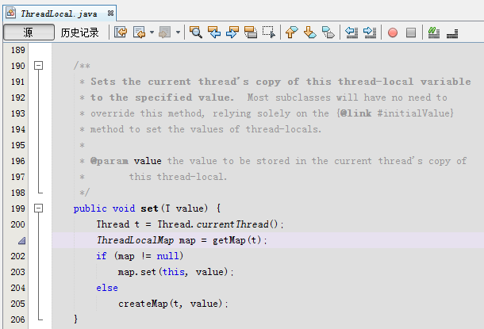Click the ThreadLocal.java file icon on tab

pos(11,13)
